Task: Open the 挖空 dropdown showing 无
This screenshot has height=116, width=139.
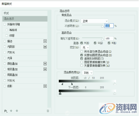Action: pyautogui.click(x=85, y=47)
